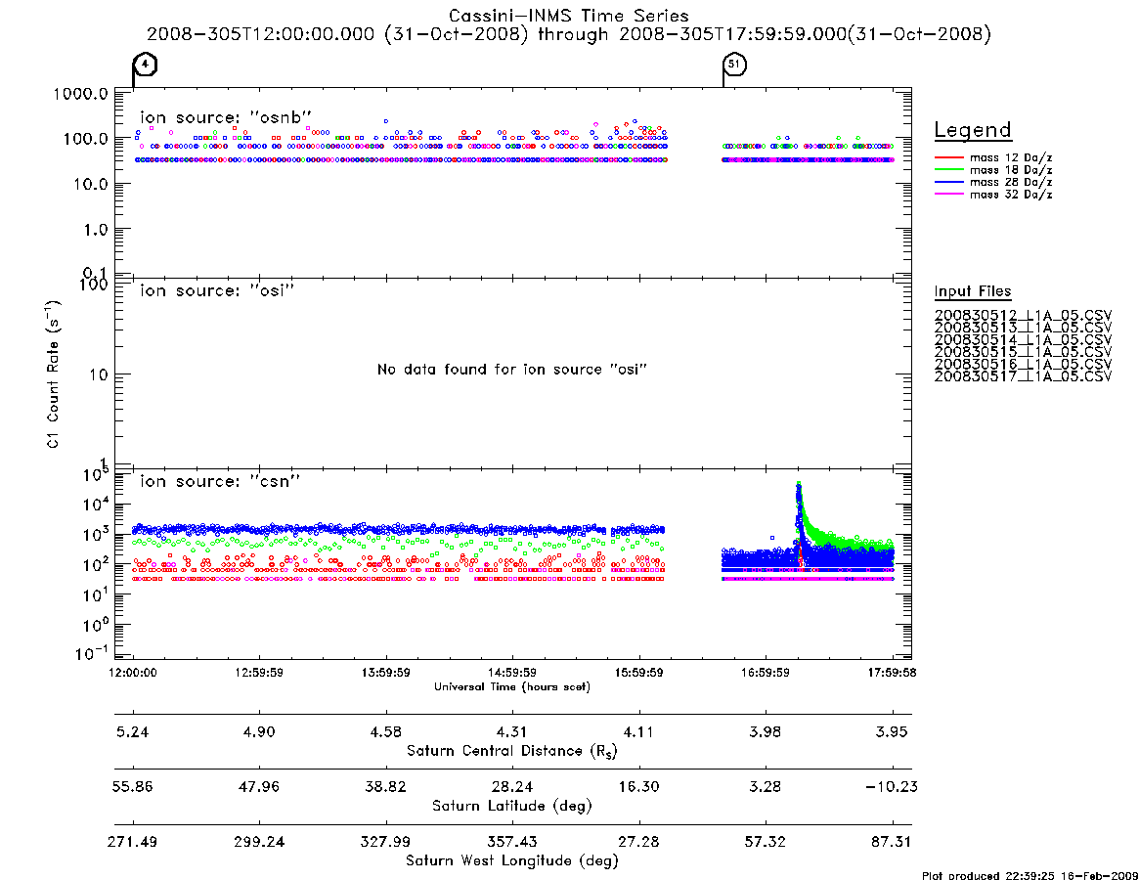Viewport: 1139px width, 880px height.
Task: Click the green mass 18 Da/z legend line
Action: [x=948, y=169]
